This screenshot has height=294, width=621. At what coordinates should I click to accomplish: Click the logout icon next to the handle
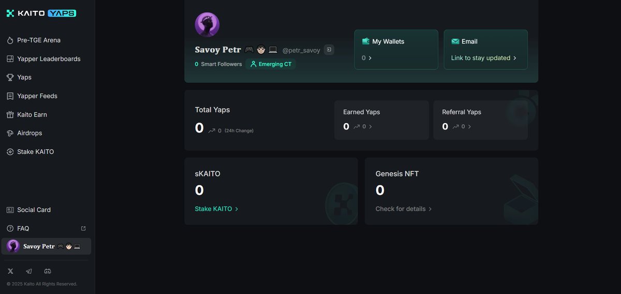pos(329,50)
